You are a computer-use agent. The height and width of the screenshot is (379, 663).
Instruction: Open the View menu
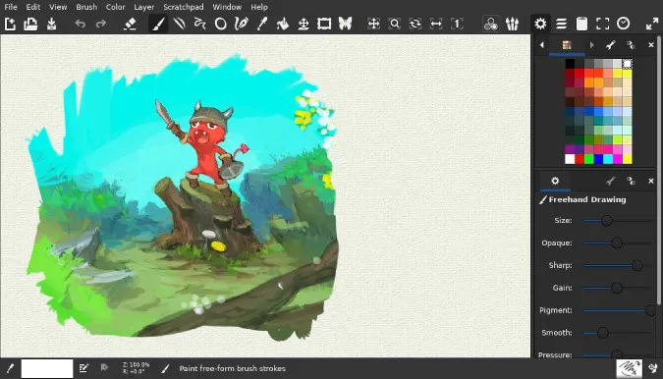point(58,7)
